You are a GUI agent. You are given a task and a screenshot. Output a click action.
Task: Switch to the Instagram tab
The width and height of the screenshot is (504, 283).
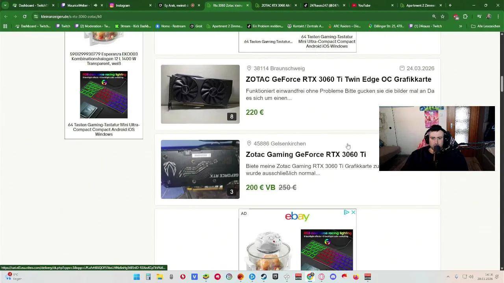tap(130, 6)
